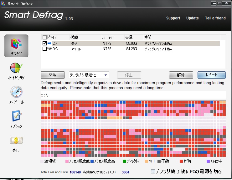Click the pink アクセス頻度低 legend swatch

tap(67, 161)
